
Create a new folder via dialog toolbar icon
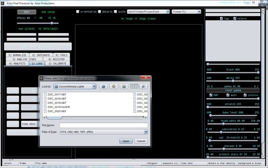[x=124, y=86]
